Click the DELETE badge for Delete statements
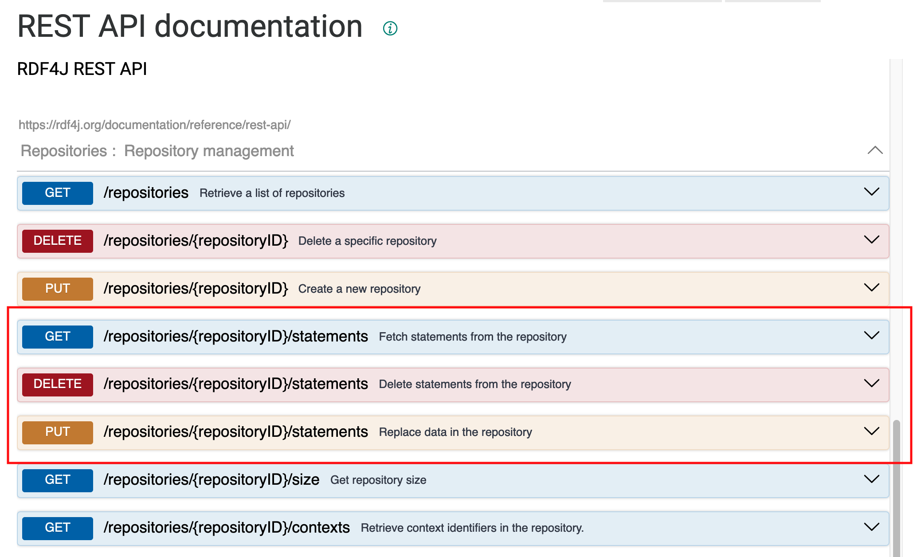The height and width of the screenshot is (557, 917). point(58,384)
